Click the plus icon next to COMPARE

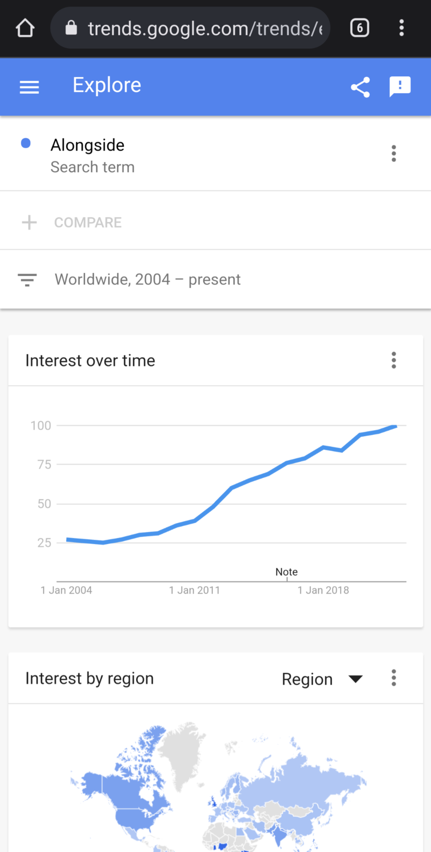pos(29,223)
